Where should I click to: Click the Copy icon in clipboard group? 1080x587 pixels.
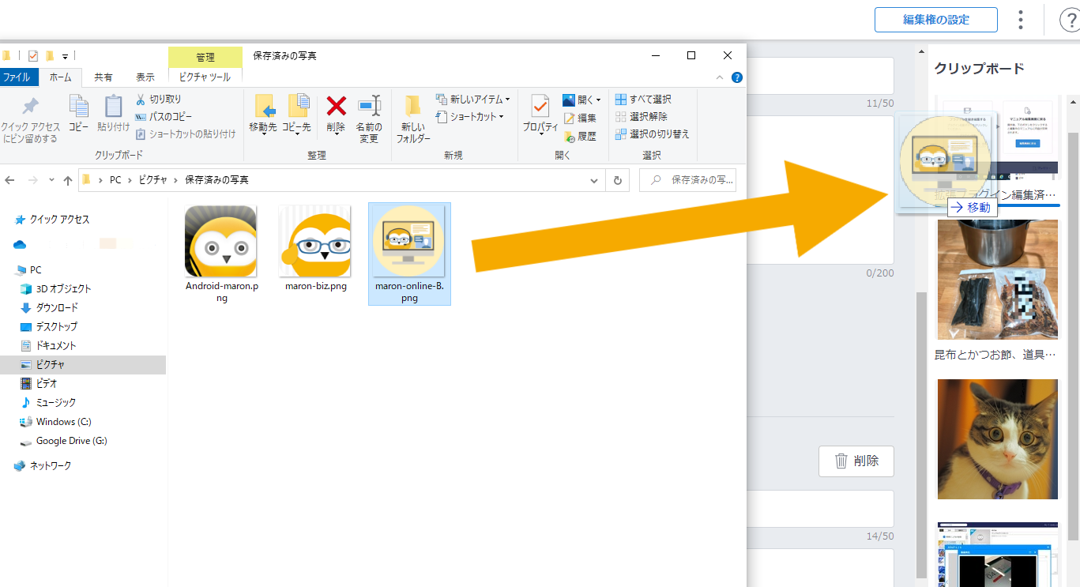click(x=78, y=107)
